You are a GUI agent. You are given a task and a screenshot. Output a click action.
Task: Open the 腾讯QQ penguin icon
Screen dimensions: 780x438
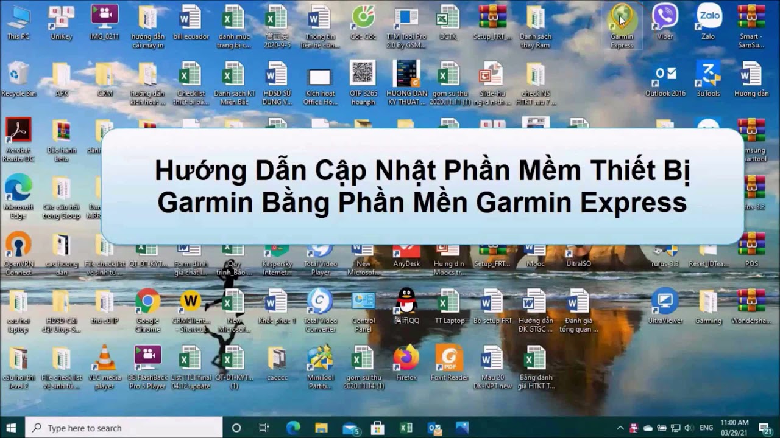[406, 307]
